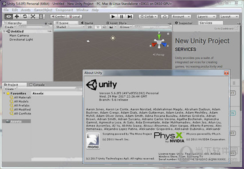Toggle the Hierarchy panel lock icon
The image size is (244, 169).
pos(46,23)
